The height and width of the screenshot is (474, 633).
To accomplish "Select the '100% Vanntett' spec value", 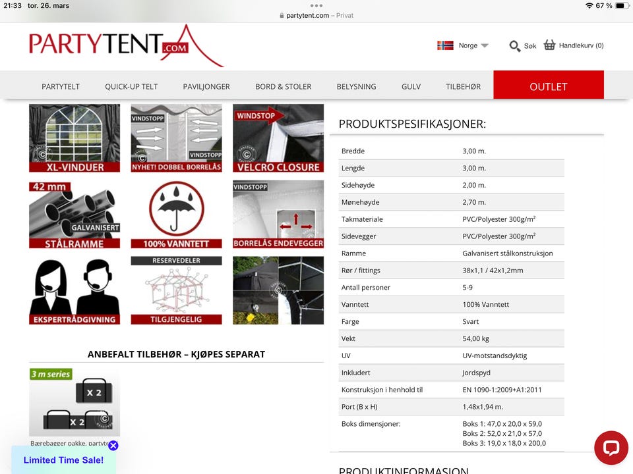I will (486, 305).
